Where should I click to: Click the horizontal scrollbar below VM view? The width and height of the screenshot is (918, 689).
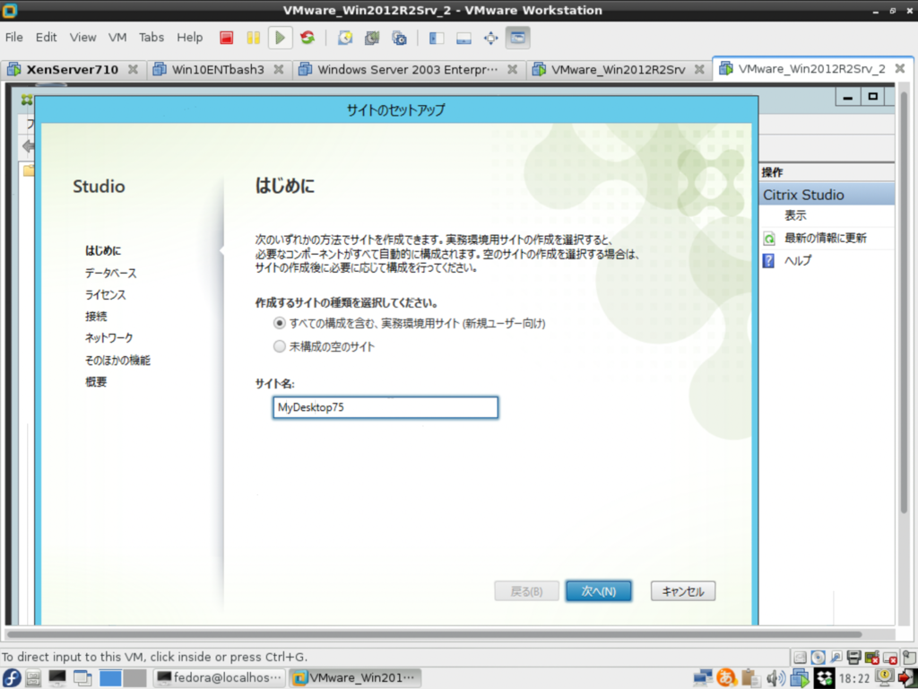click(x=435, y=634)
